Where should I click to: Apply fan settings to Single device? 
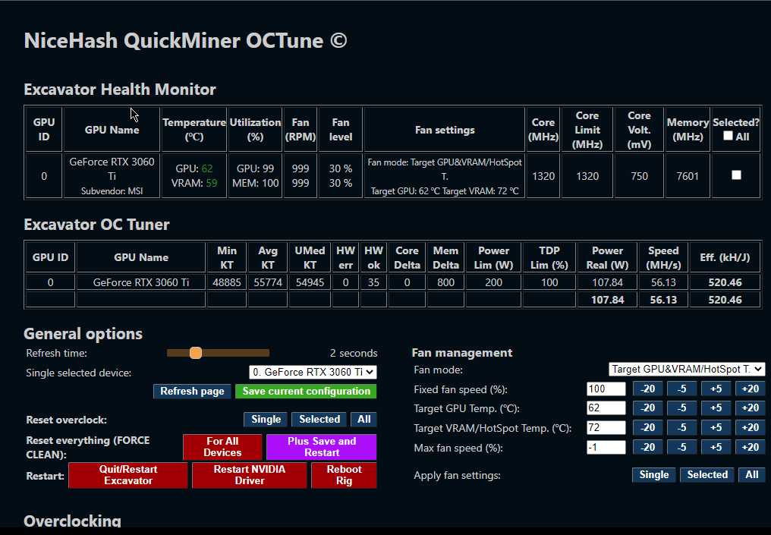[x=654, y=475]
